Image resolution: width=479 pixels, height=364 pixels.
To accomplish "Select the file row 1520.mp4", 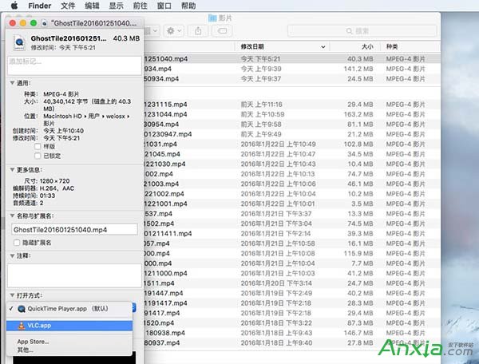I will coord(292,323).
